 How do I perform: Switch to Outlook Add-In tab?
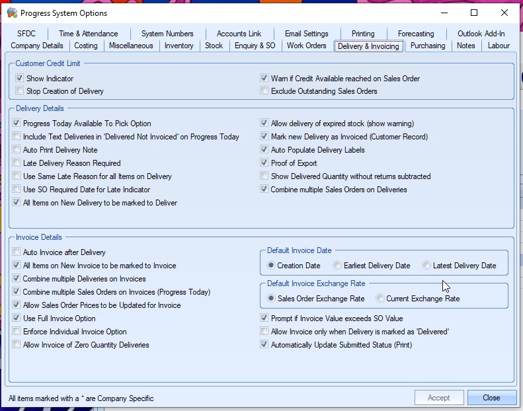(x=481, y=34)
